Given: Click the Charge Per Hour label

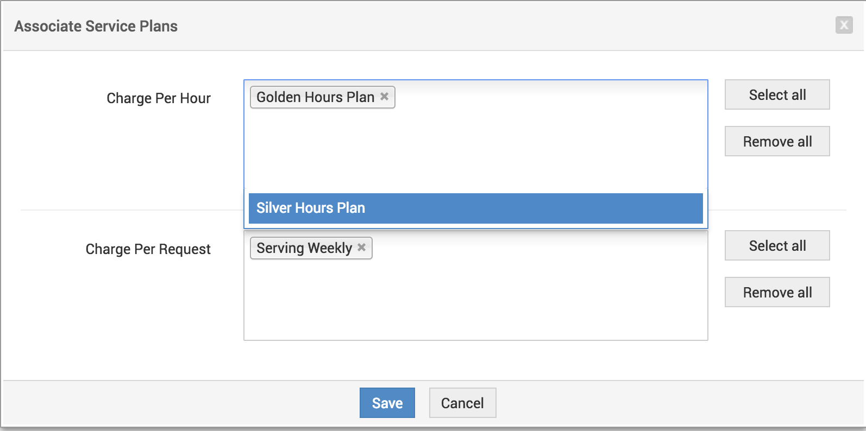Looking at the screenshot, I should pos(158,98).
